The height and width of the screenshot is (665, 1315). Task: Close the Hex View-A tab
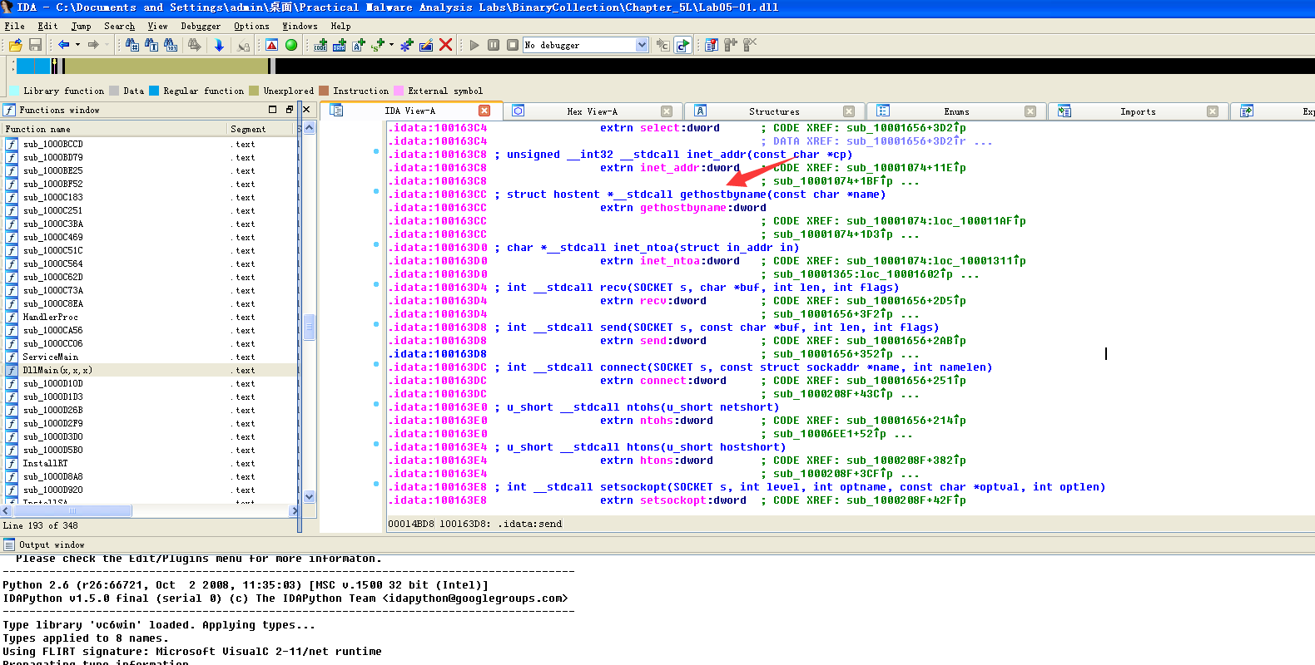(667, 111)
